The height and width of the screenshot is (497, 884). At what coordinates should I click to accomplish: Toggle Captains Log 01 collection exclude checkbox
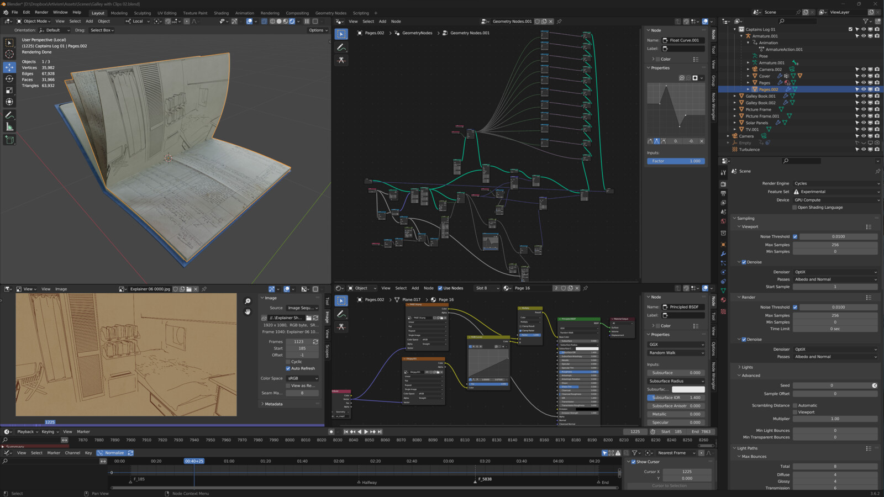point(850,29)
